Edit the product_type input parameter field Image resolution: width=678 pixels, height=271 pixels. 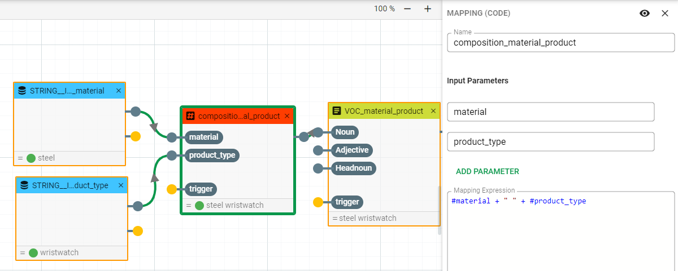tap(551, 141)
